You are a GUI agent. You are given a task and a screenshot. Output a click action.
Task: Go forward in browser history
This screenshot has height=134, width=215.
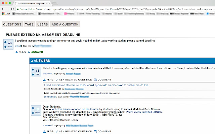pos(8,9)
